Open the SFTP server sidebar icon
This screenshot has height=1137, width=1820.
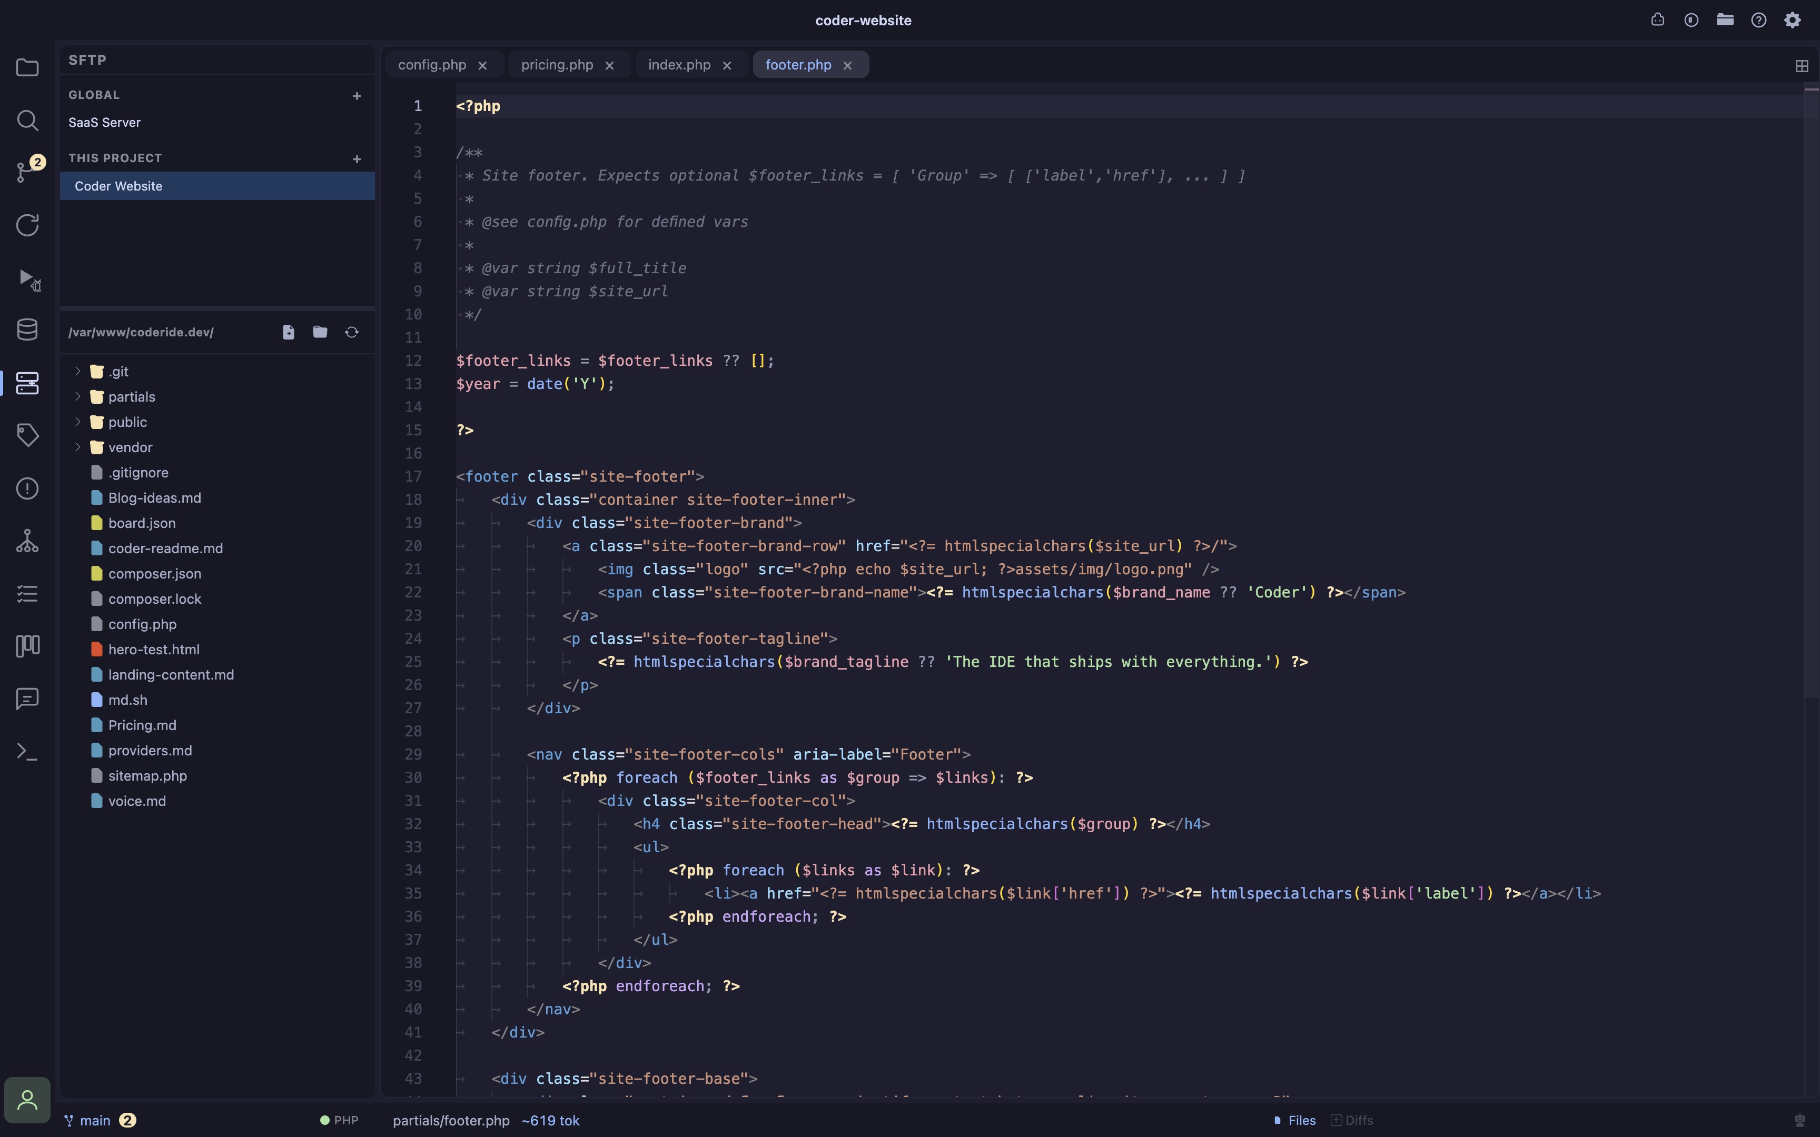tap(27, 383)
